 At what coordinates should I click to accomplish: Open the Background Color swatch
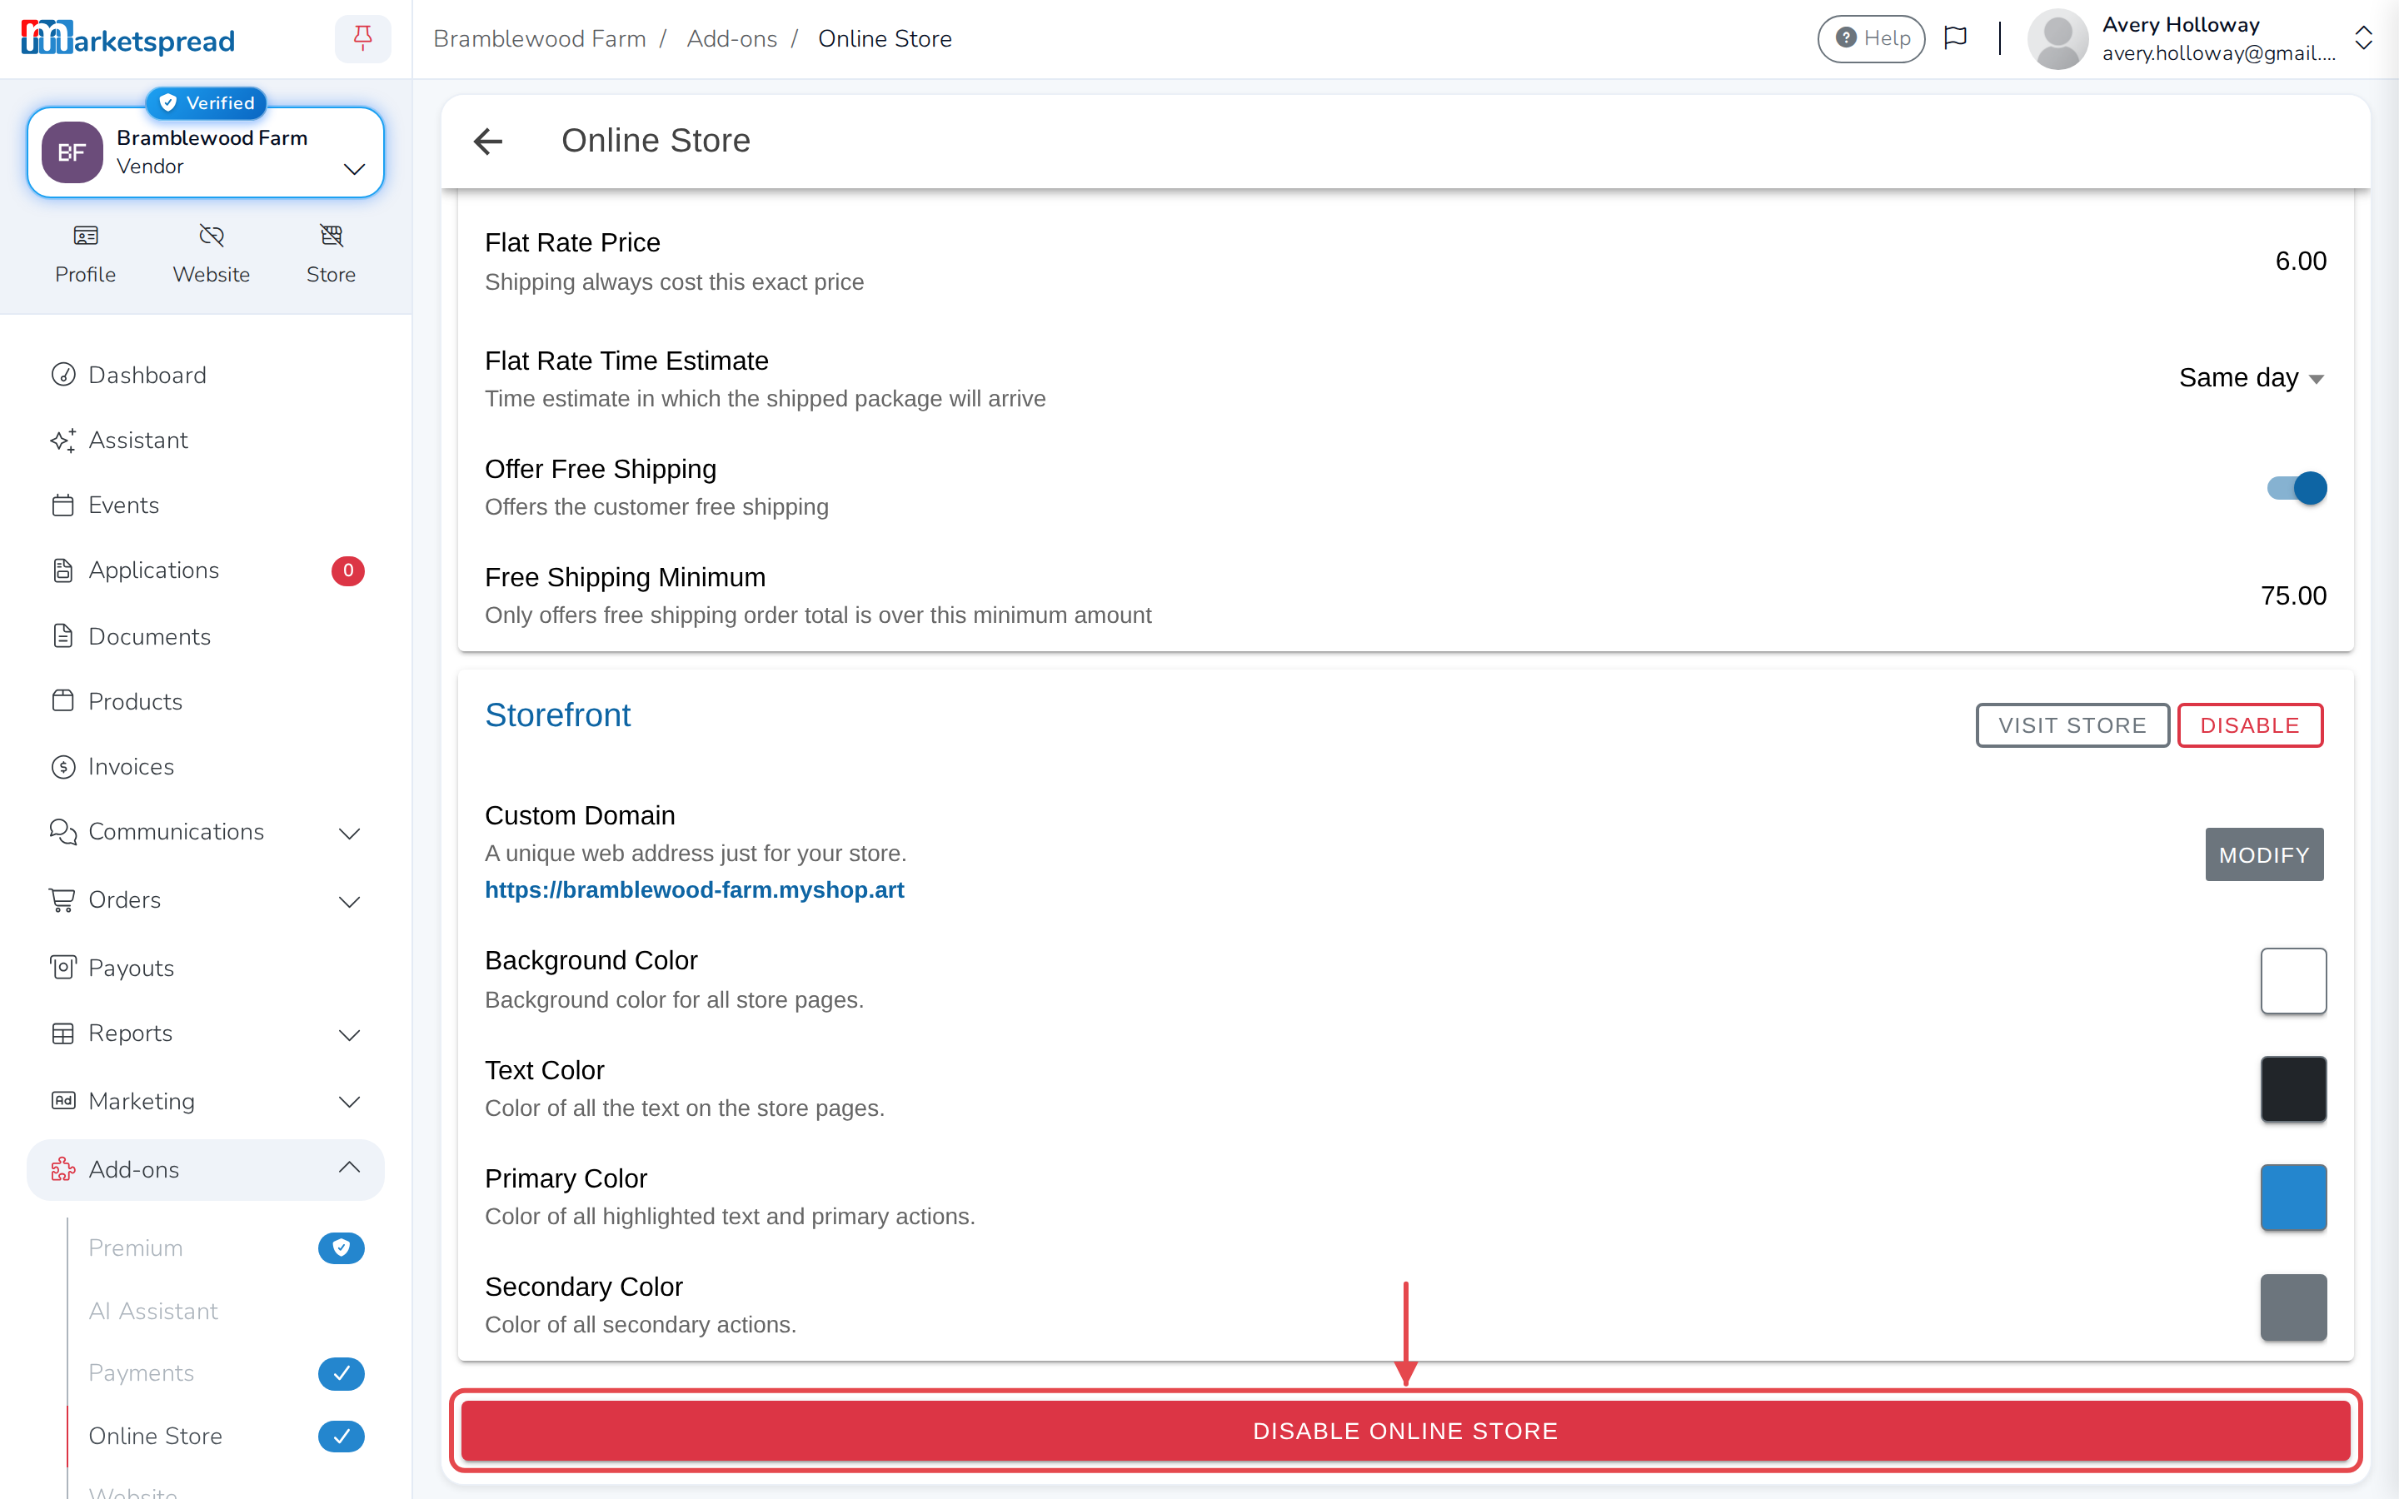tap(2293, 980)
